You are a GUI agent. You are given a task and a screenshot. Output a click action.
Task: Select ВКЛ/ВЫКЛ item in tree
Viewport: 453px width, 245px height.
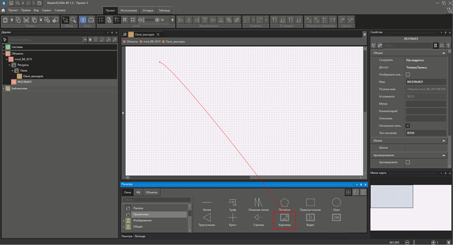pos(25,82)
